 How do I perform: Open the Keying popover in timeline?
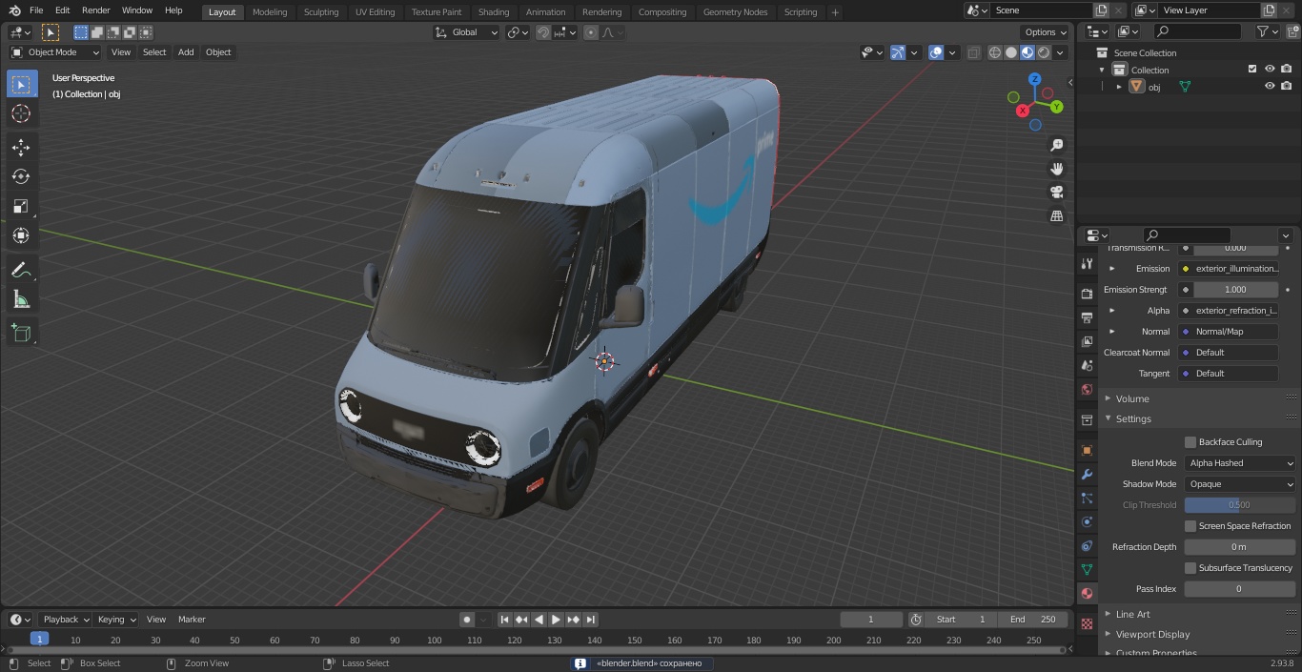click(x=116, y=620)
